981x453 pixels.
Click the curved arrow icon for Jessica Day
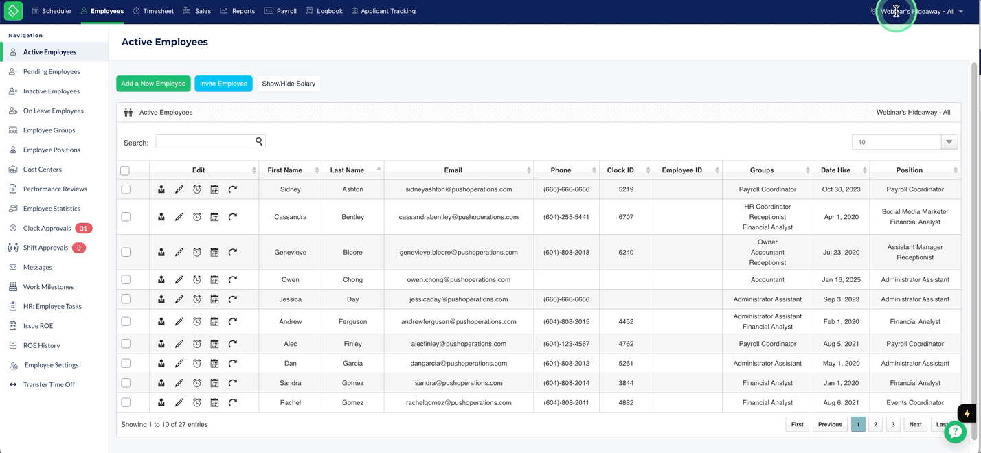click(x=233, y=299)
